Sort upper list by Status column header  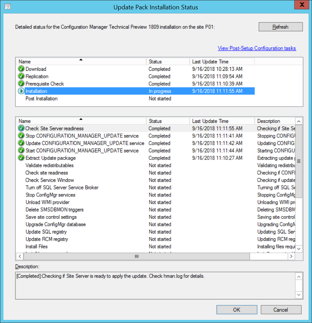[x=168, y=61]
